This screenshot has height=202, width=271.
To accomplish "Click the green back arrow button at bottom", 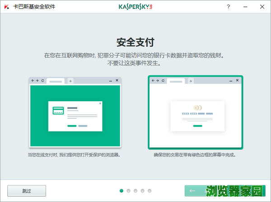I will 192,191.
